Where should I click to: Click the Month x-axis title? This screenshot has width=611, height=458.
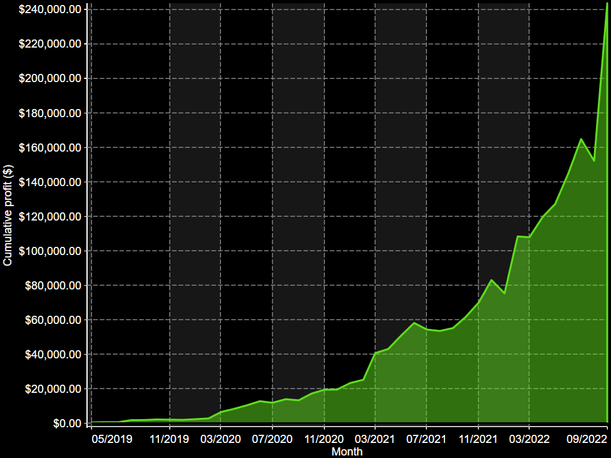[x=347, y=452]
